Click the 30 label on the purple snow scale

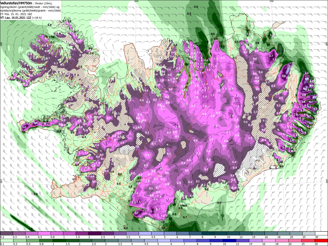coord(317,237)
